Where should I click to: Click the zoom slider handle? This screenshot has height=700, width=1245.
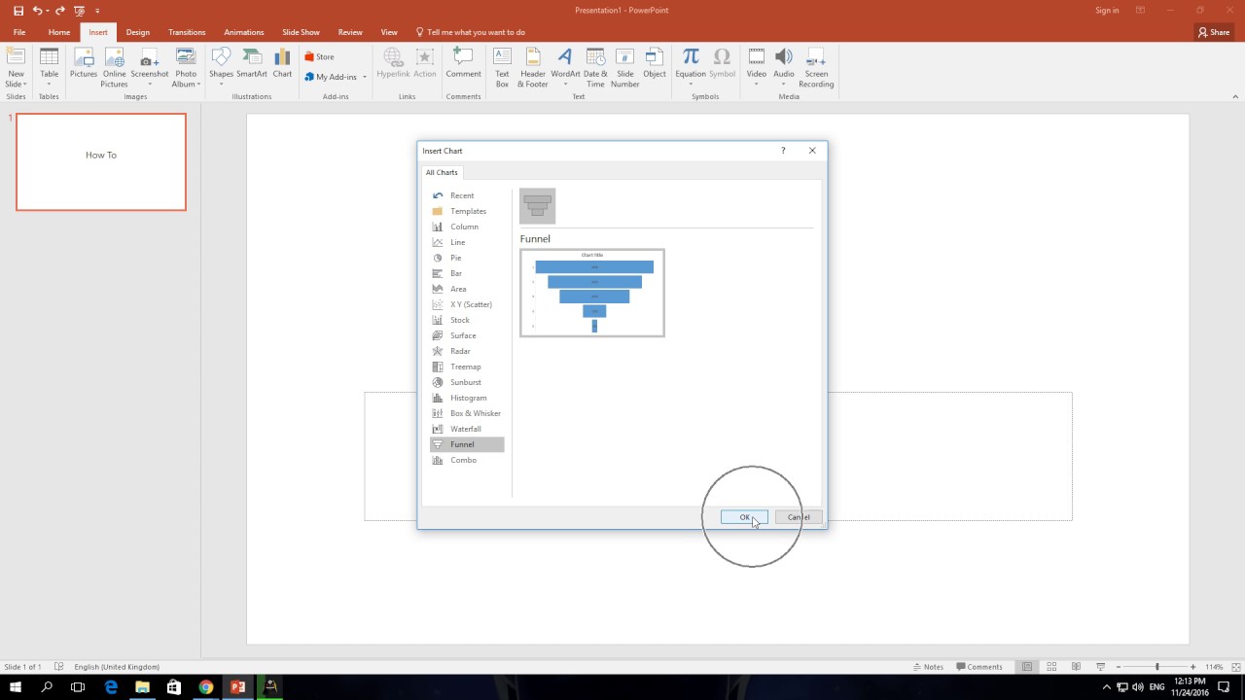click(x=1156, y=667)
